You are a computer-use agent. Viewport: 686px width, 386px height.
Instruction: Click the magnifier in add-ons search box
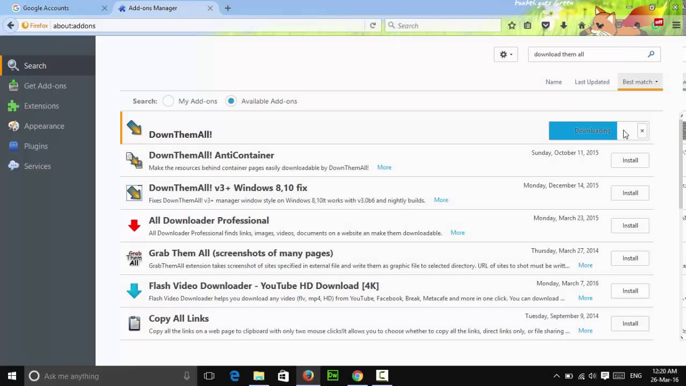(x=651, y=54)
